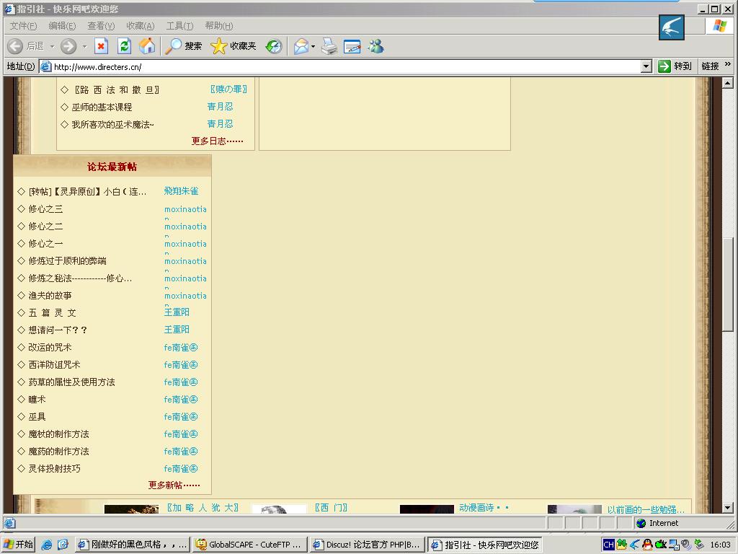The width and height of the screenshot is (738, 554).
Task: Open forum post 灵体投射技巧
Action: click(54, 469)
